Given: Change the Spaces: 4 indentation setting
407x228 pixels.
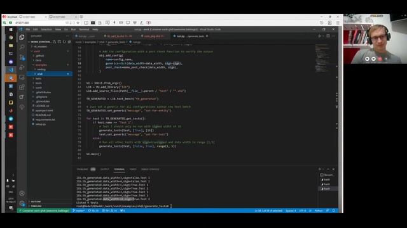Looking at the screenshot, I should tap(291, 211).
